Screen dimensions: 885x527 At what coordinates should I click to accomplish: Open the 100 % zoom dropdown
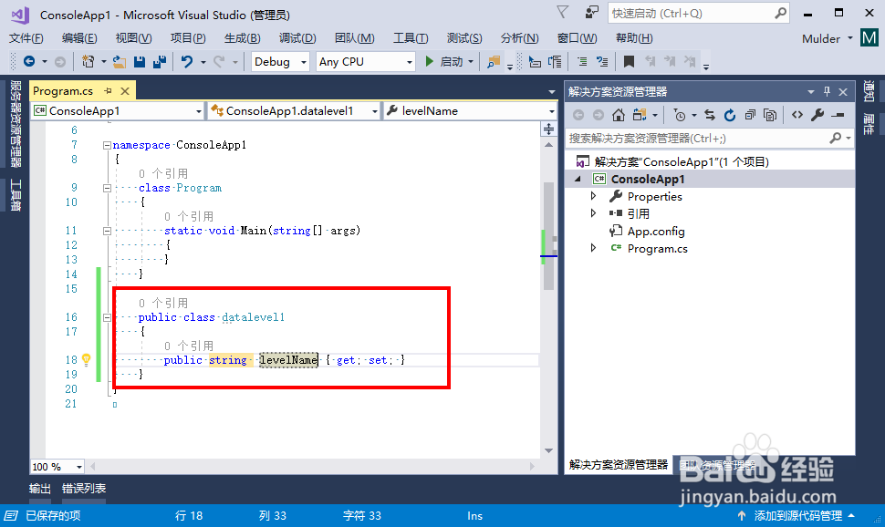click(79, 467)
